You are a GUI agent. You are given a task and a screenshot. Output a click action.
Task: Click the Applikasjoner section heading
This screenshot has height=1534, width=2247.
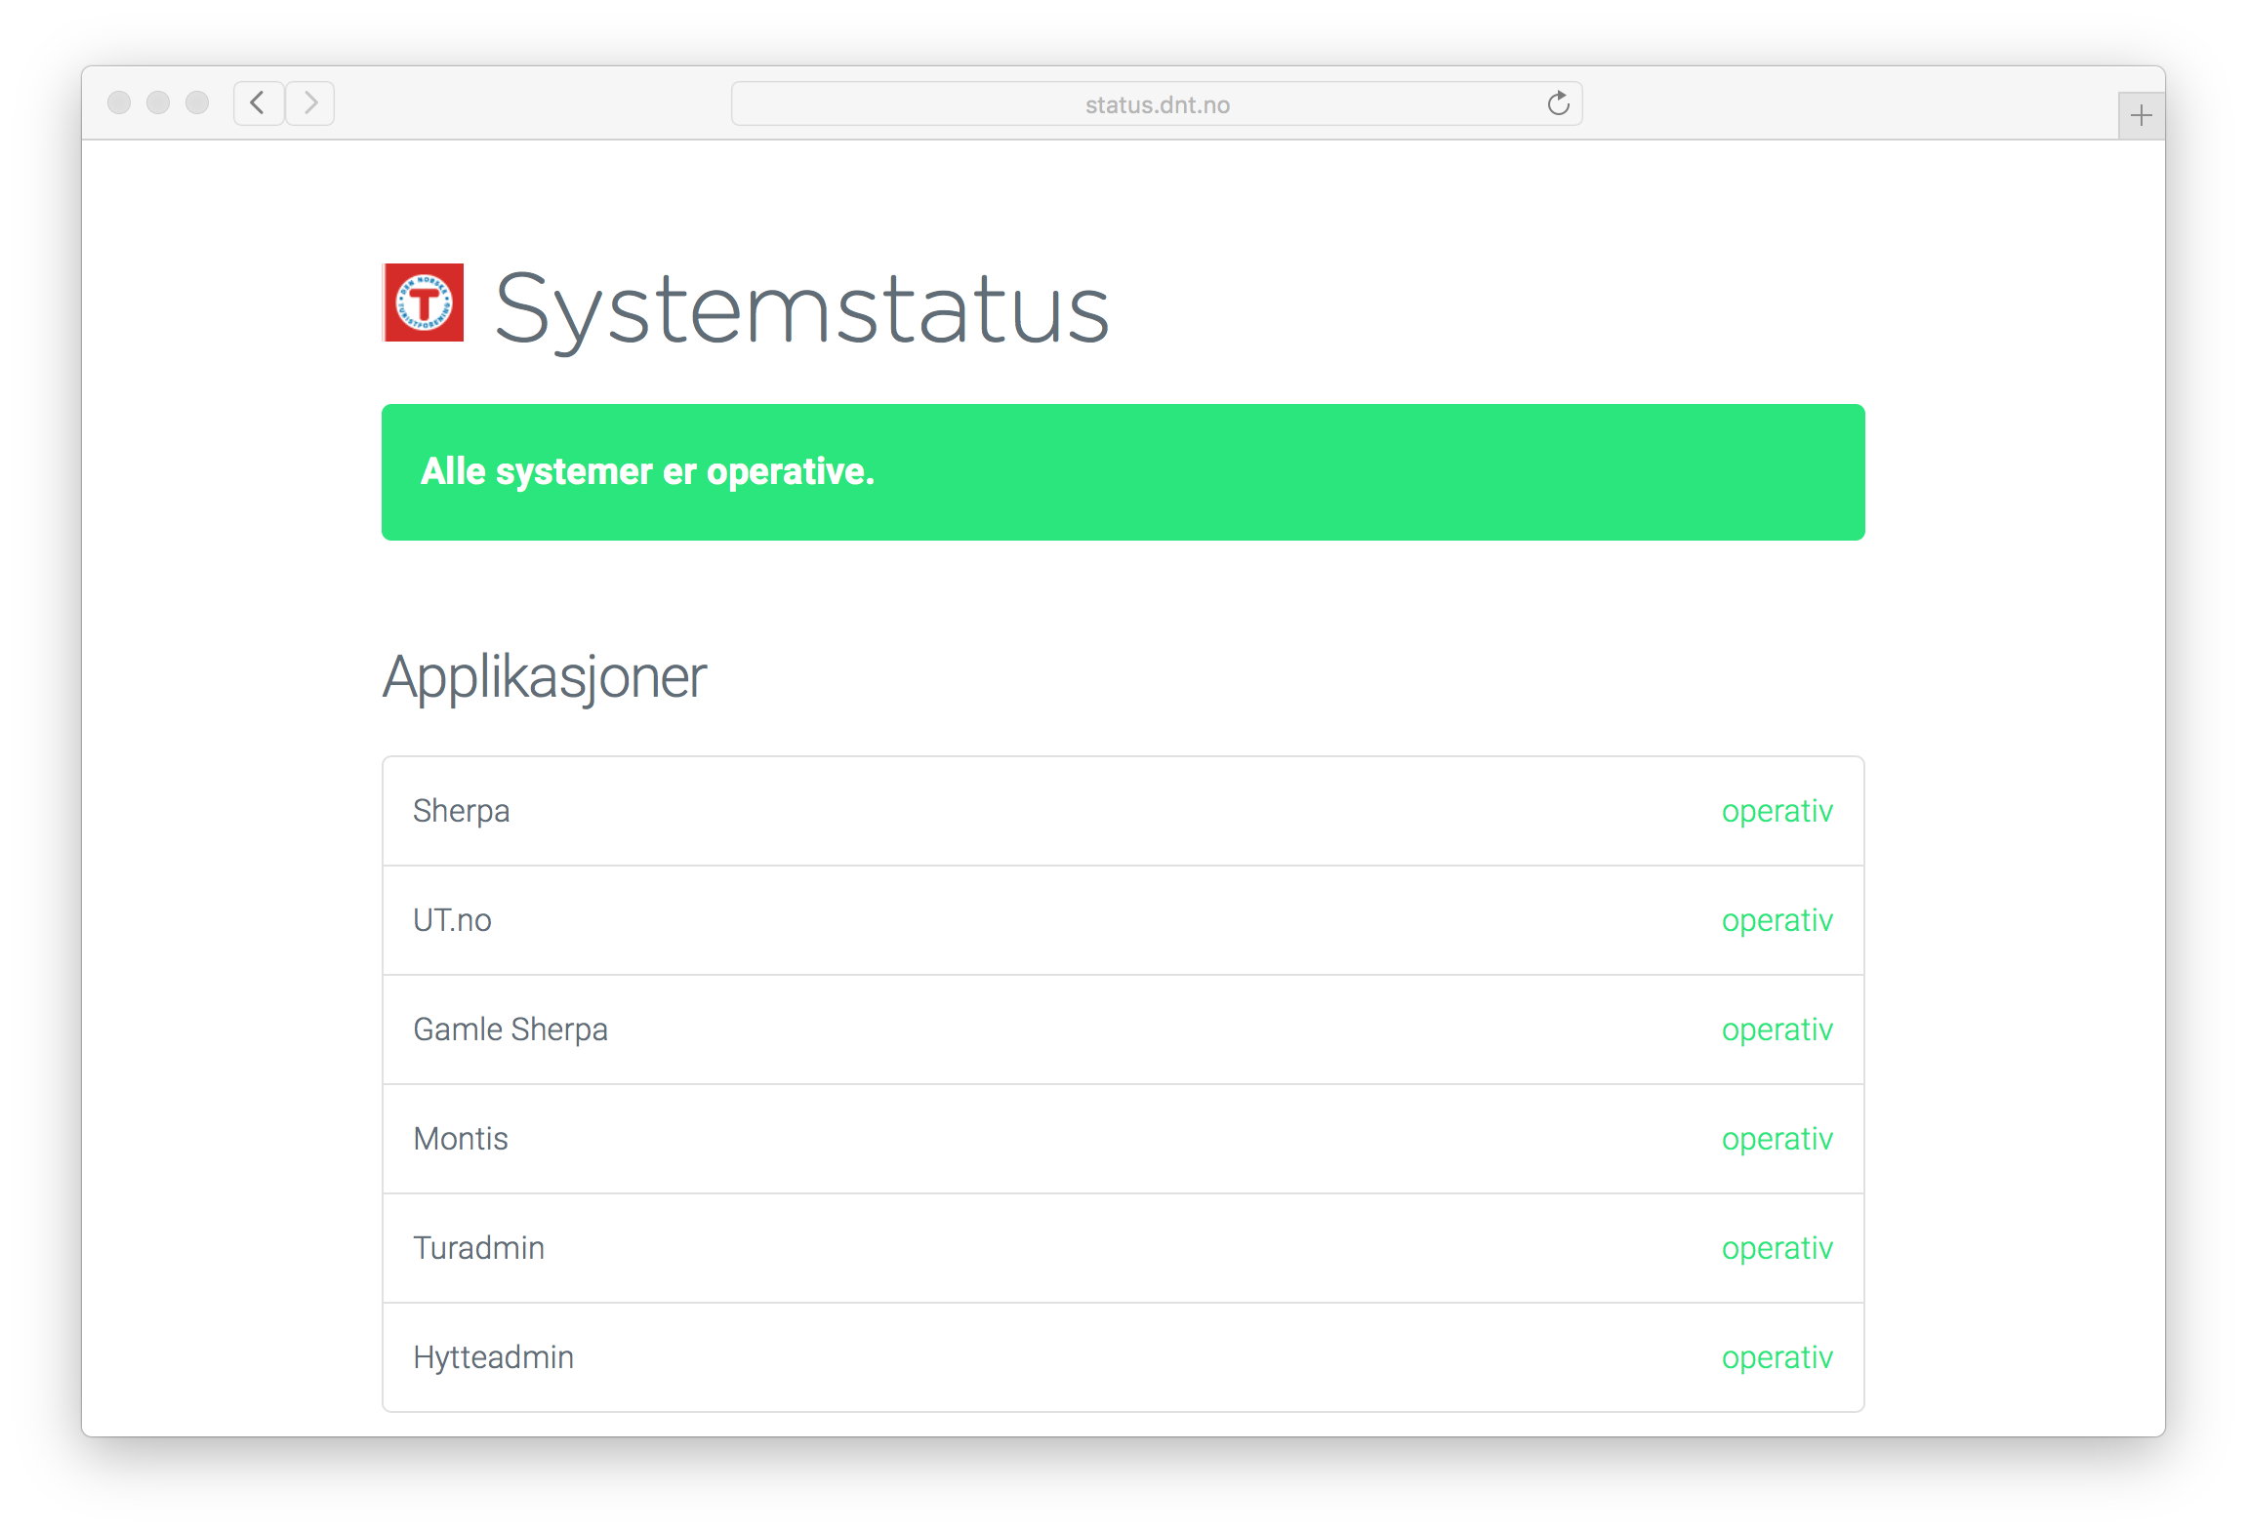544,677
